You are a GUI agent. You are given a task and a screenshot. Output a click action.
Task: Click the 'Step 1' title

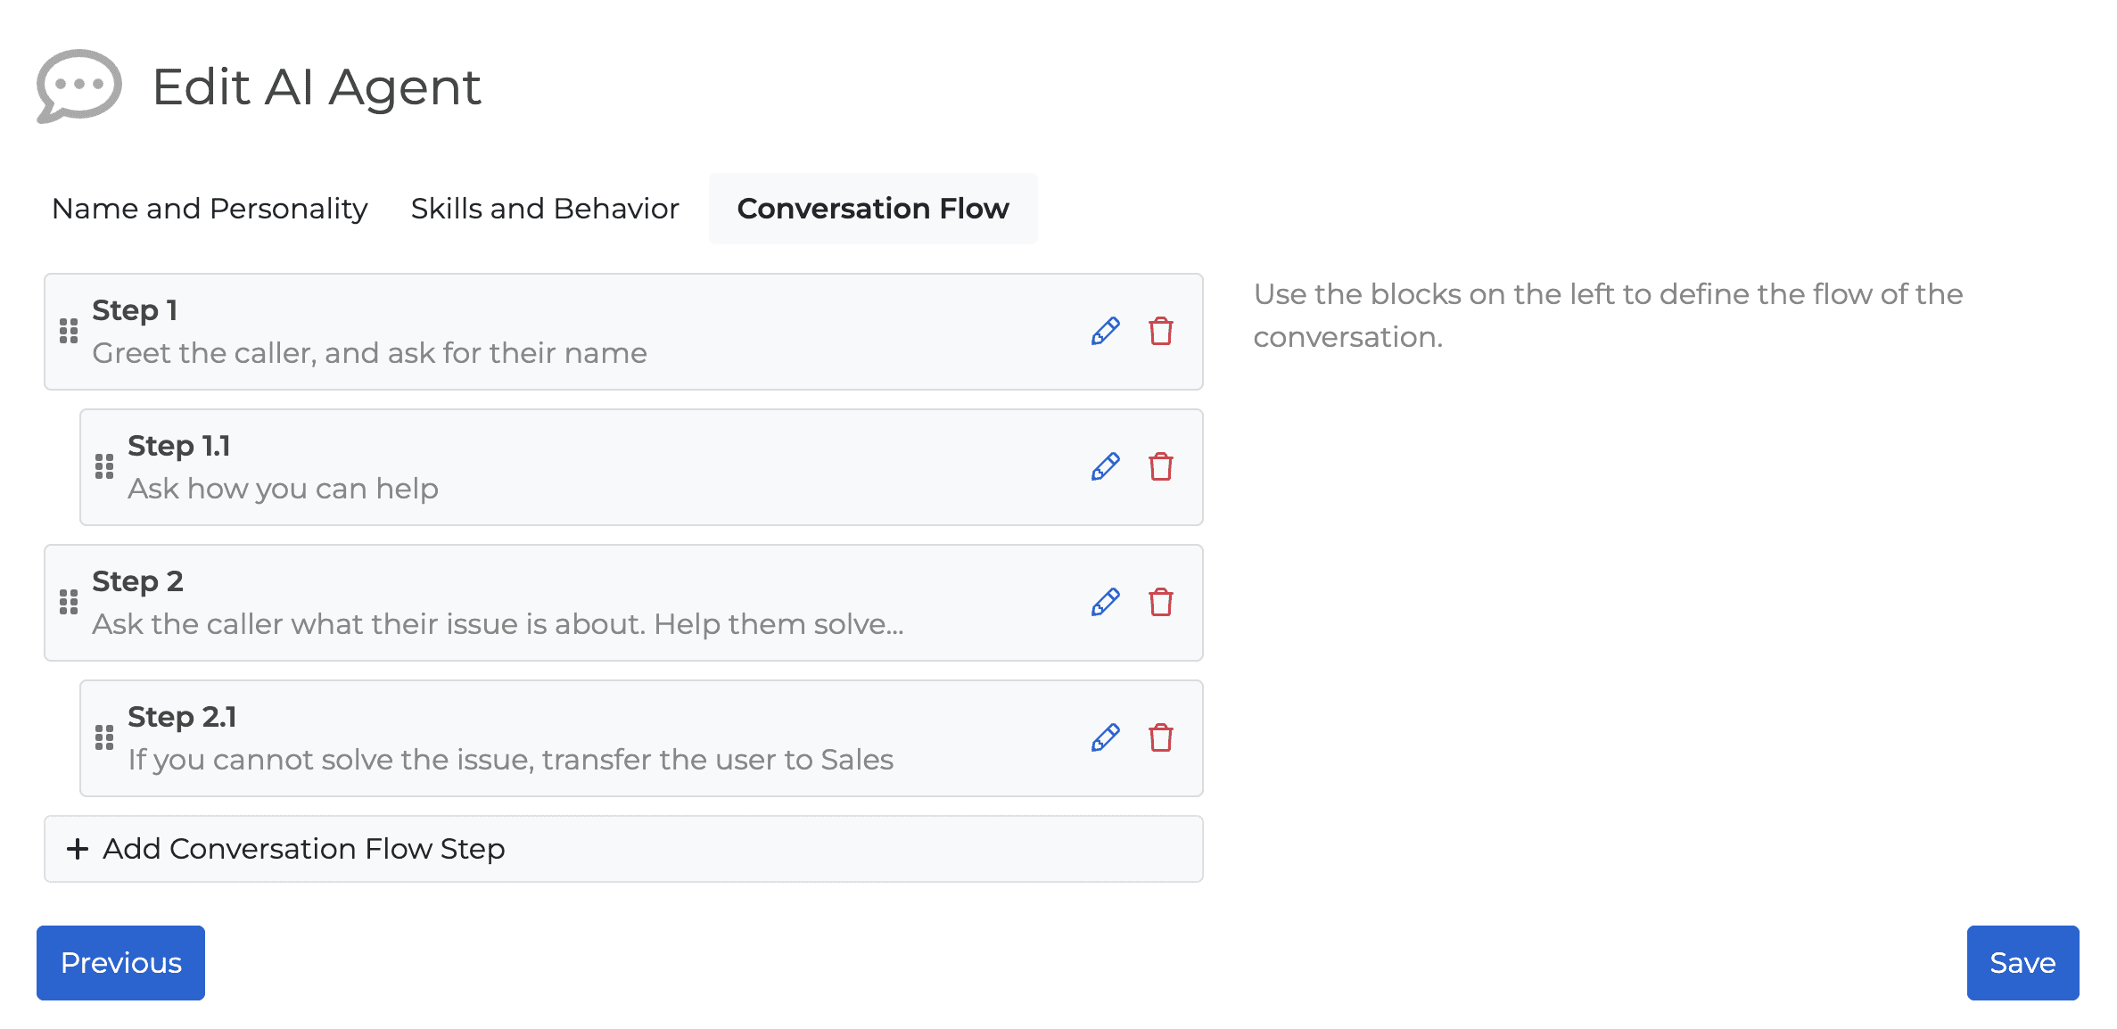pyautogui.click(x=135, y=310)
